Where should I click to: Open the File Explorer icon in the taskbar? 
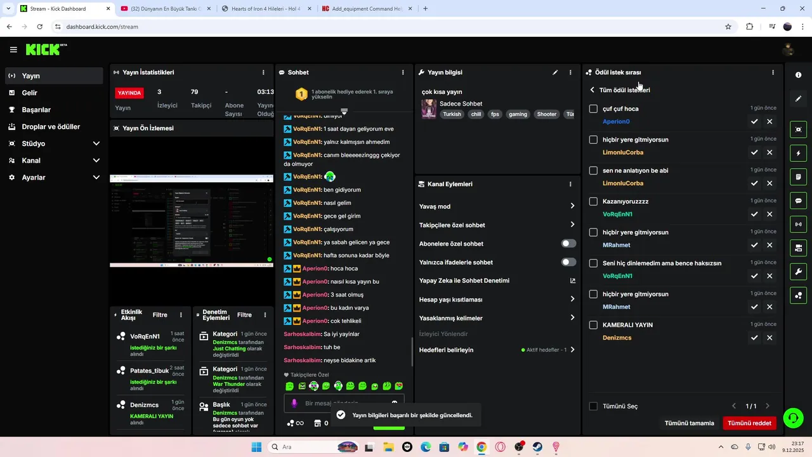(x=388, y=447)
